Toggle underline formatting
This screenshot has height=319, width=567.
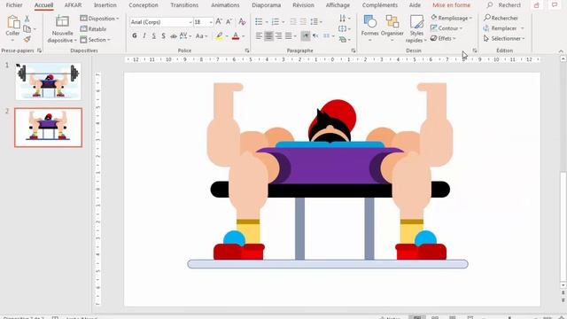tap(153, 35)
